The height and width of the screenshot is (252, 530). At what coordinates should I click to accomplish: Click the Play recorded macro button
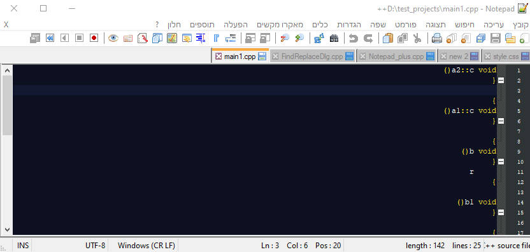64,38
